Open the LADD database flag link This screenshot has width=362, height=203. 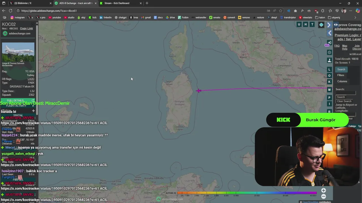click(31, 79)
